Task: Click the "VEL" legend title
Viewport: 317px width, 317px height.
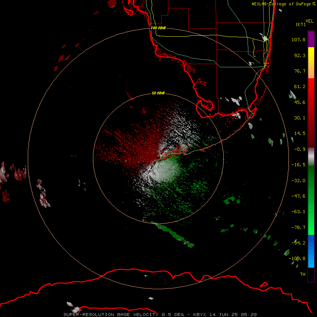Action: tap(309, 21)
